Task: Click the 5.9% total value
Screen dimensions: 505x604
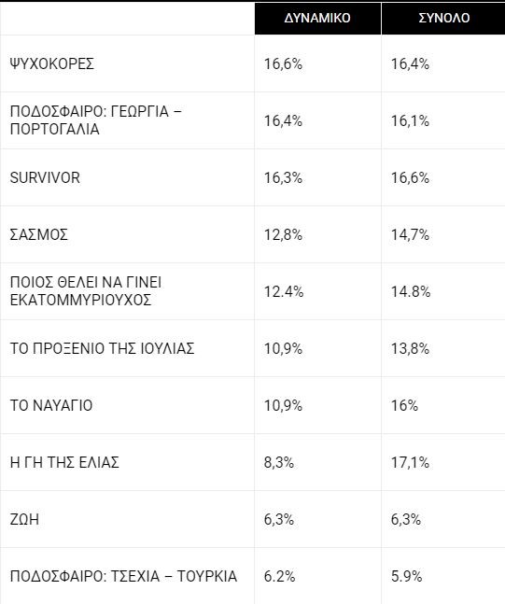Action: [x=406, y=576]
